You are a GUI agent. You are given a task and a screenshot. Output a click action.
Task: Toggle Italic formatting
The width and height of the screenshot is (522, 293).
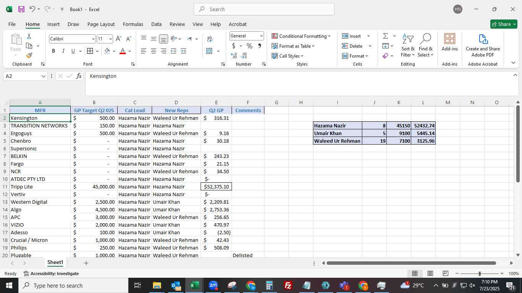pyautogui.click(x=63, y=51)
